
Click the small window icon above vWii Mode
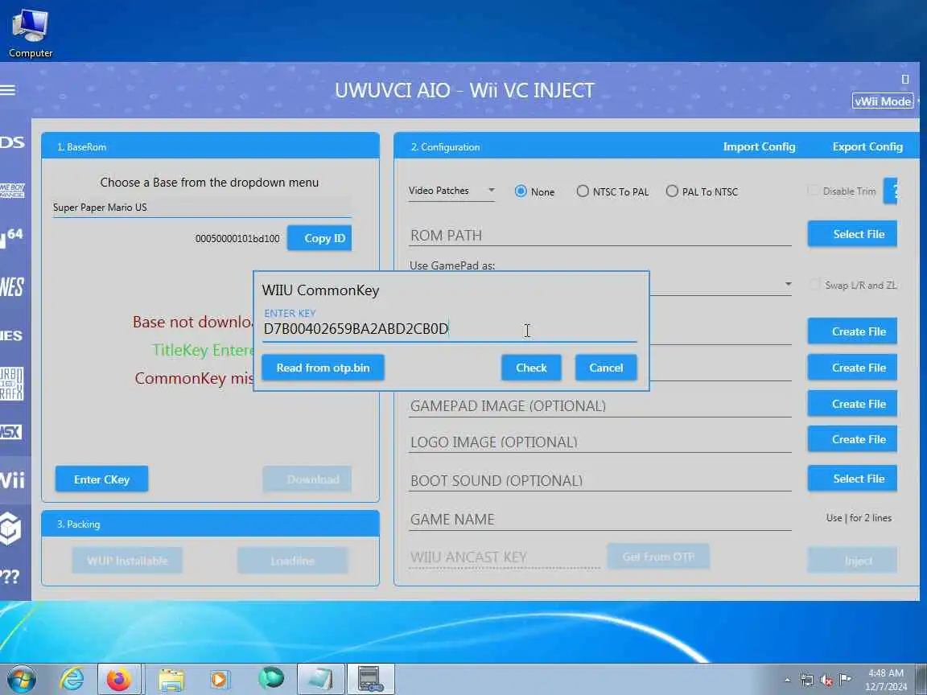(x=904, y=79)
